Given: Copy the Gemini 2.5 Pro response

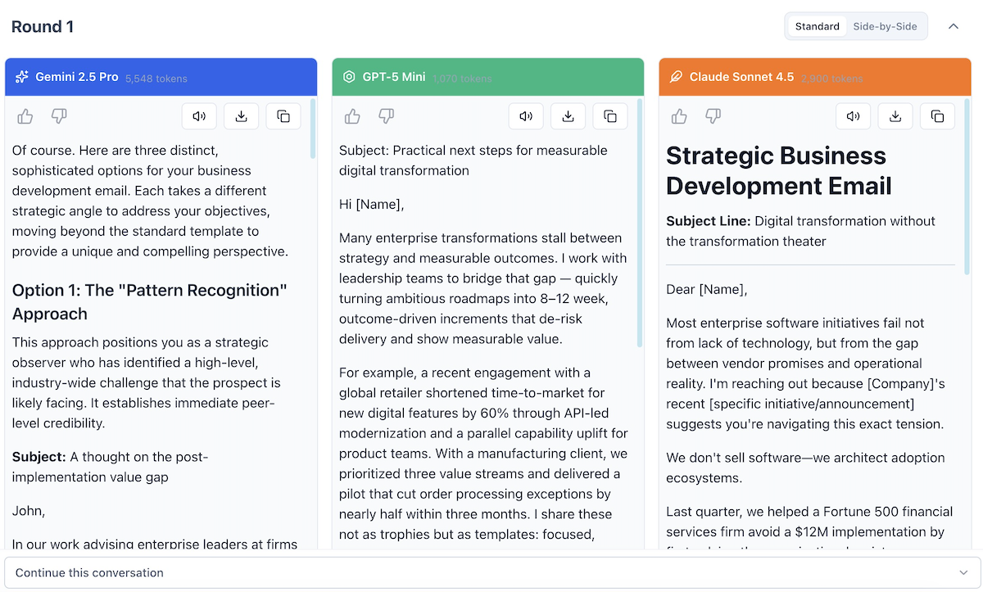Looking at the screenshot, I should point(283,116).
